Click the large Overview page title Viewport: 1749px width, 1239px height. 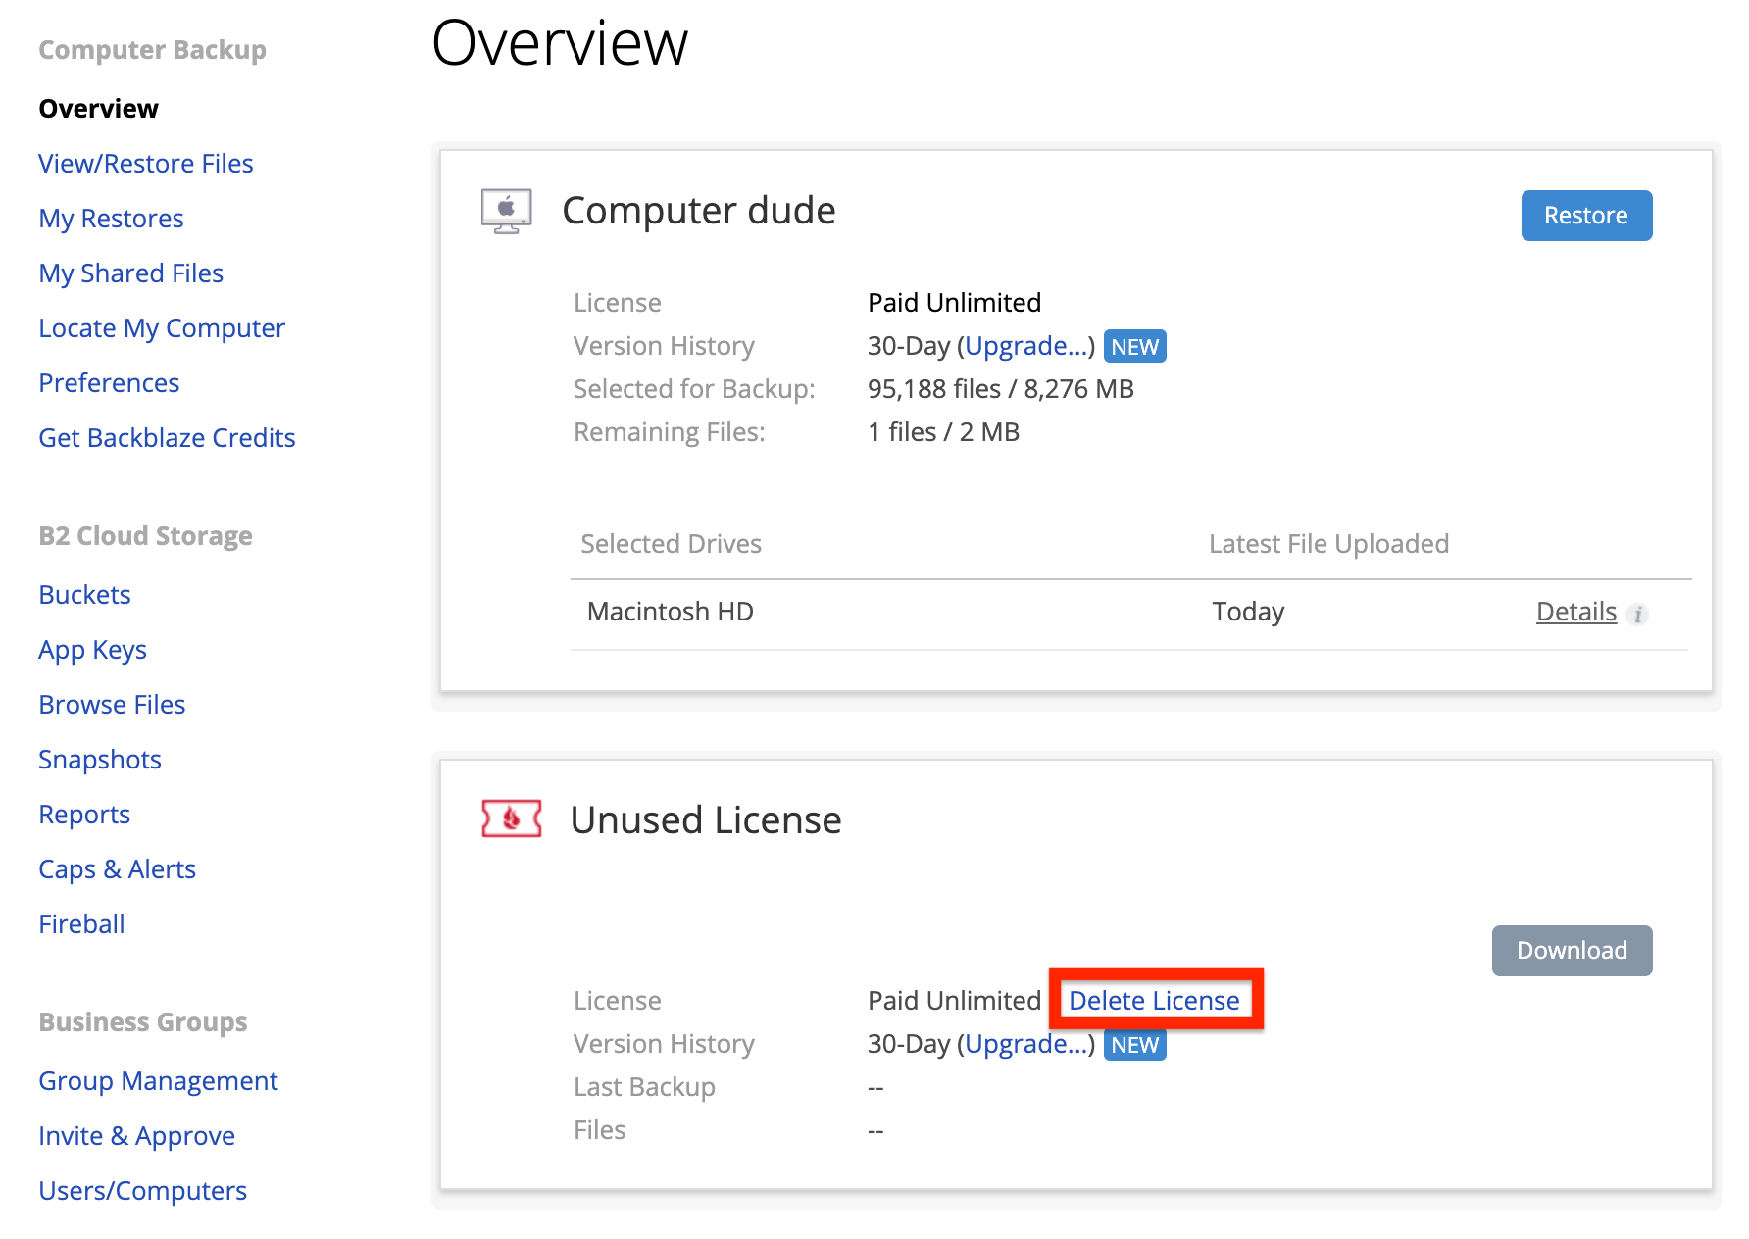[560, 43]
